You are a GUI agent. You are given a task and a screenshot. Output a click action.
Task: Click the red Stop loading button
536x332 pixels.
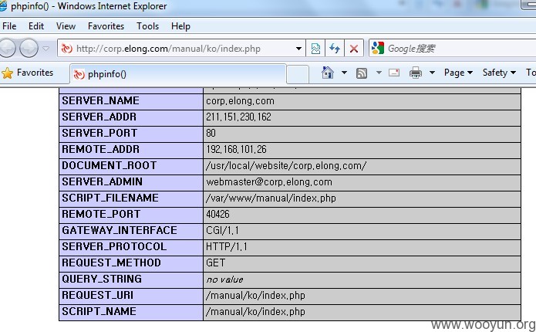pos(354,49)
